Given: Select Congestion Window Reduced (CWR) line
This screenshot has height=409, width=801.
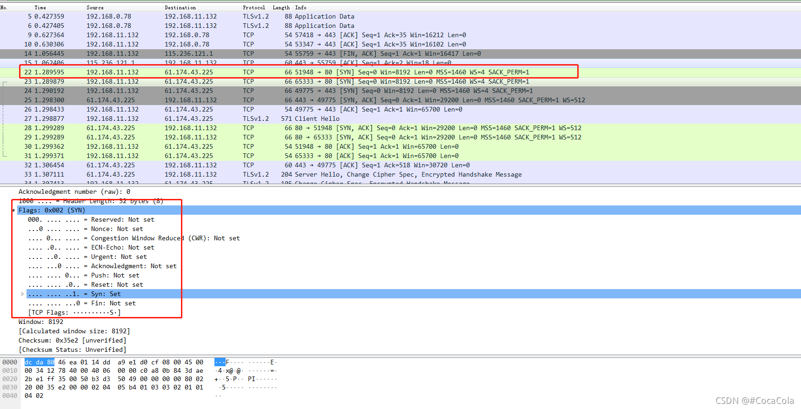Looking at the screenshot, I should point(133,238).
